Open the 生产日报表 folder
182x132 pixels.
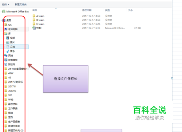click(12, 121)
